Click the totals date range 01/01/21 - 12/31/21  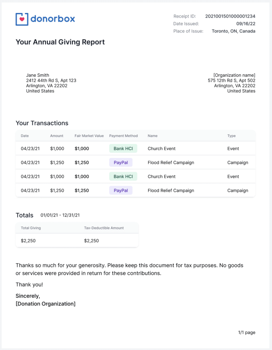[60, 215]
